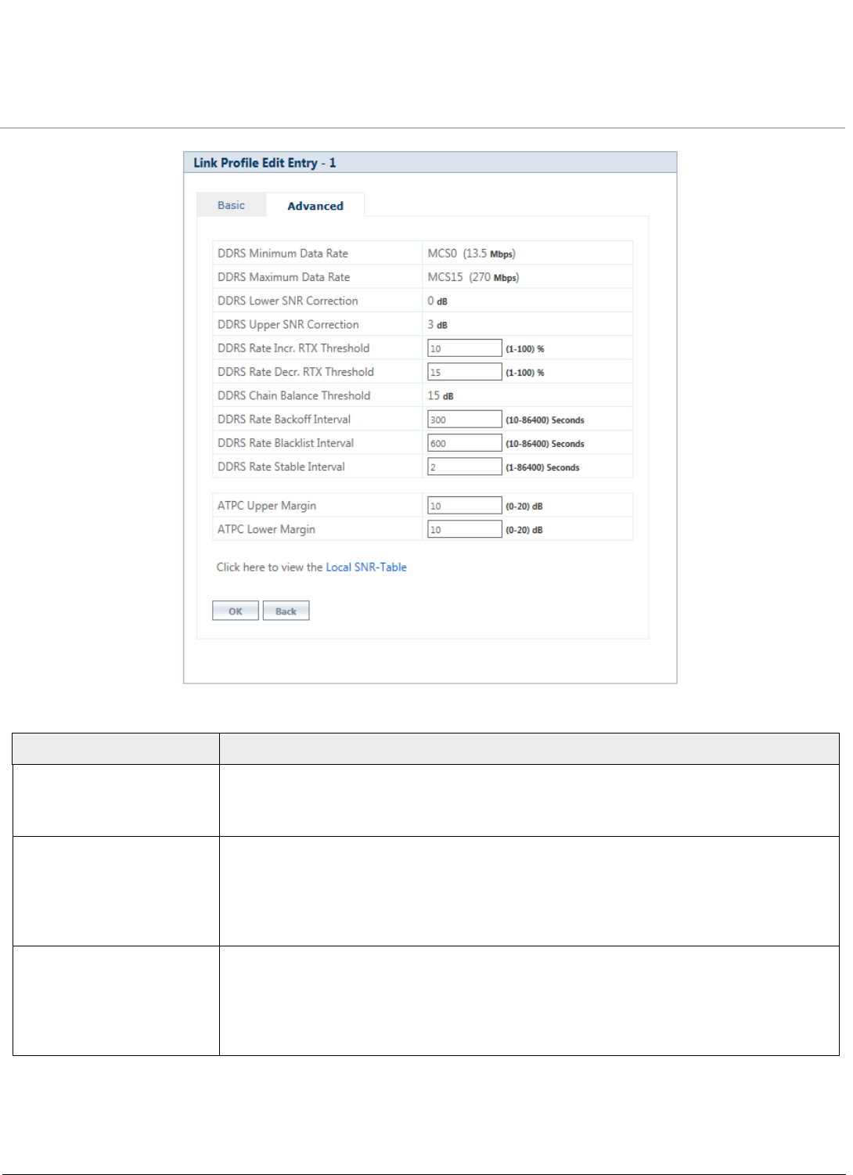853x1175 pixels.
Task: Click Link Profile Edit Entry - 1 title
Action: (x=265, y=163)
